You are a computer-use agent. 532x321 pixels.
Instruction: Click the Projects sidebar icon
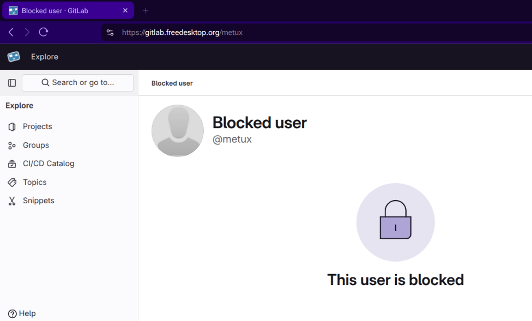(x=12, y=126)
